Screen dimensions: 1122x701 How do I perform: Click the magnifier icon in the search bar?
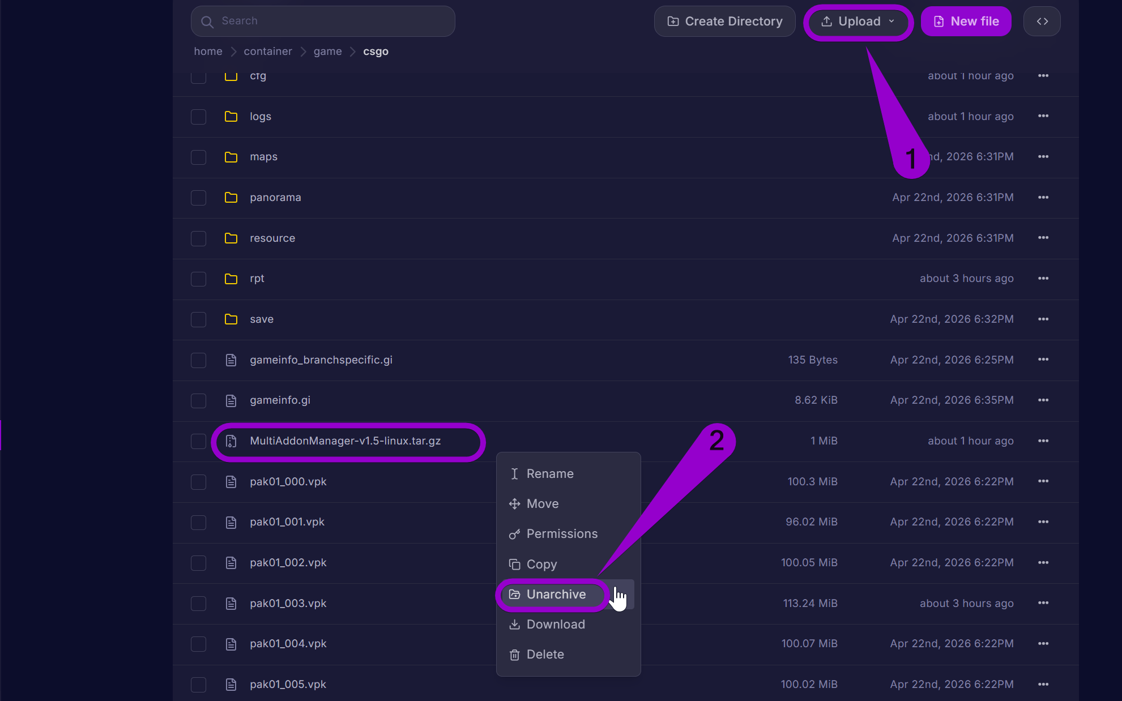point(207,22)
